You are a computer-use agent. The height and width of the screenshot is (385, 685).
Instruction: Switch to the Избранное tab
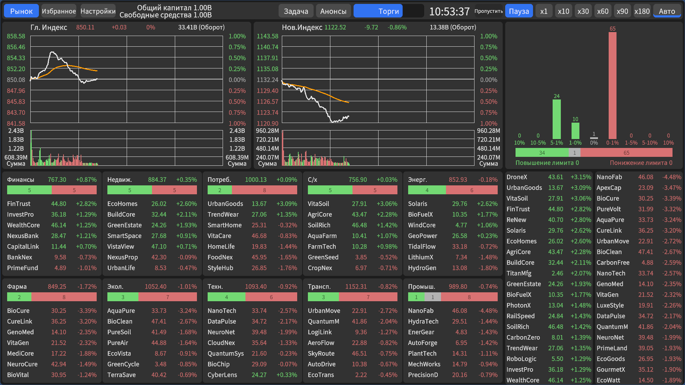click(59, 11)
